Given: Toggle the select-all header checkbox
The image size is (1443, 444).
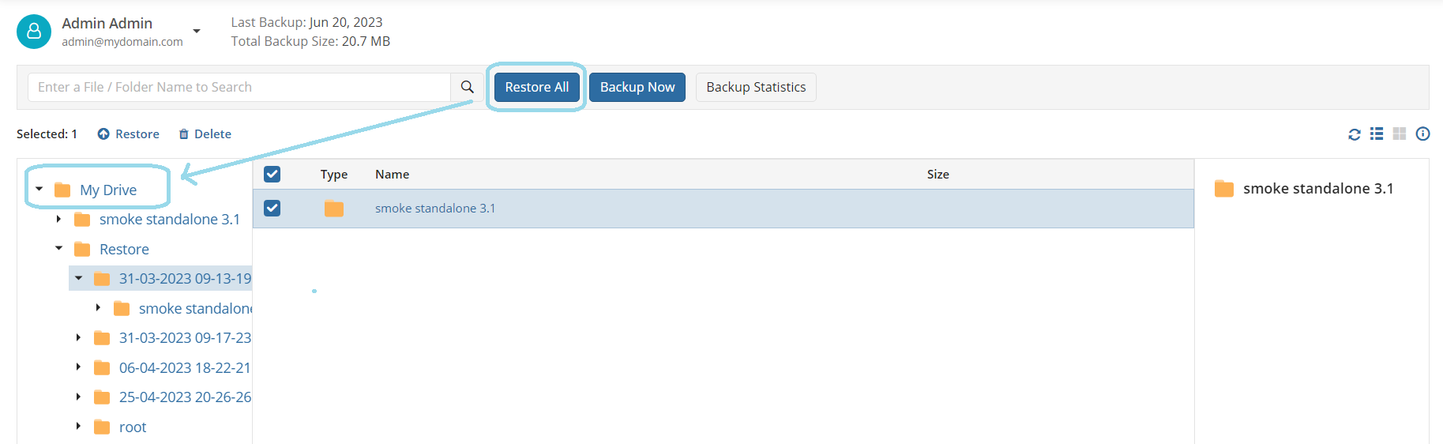Looking at the screenshot, I should pyautogui.click(x=272, y=174).
